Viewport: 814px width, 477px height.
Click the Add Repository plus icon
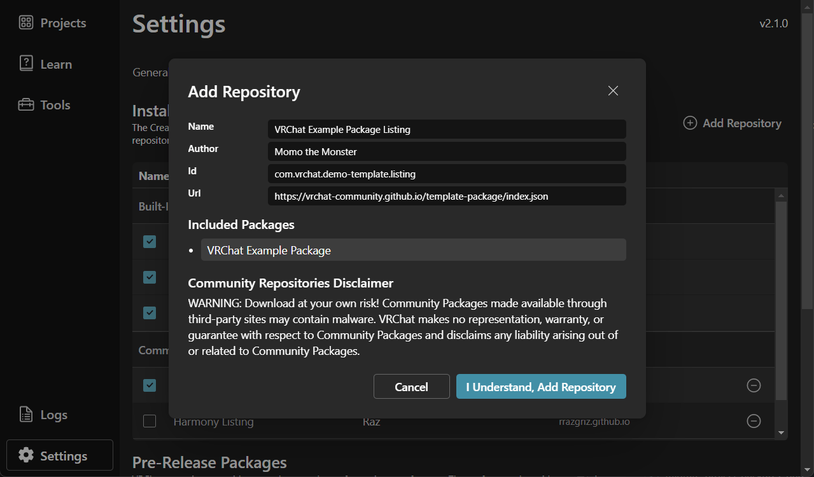pyautogui.click(x=690, y=123)
